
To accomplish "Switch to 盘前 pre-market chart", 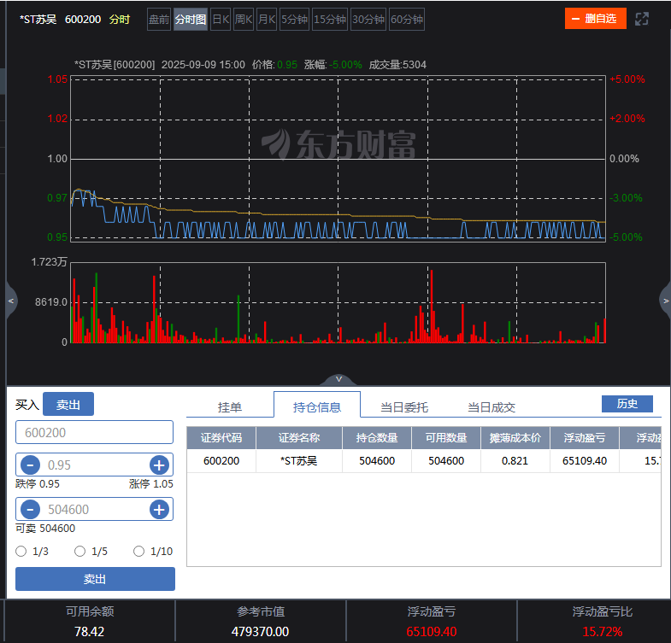I will click(159, 20).
